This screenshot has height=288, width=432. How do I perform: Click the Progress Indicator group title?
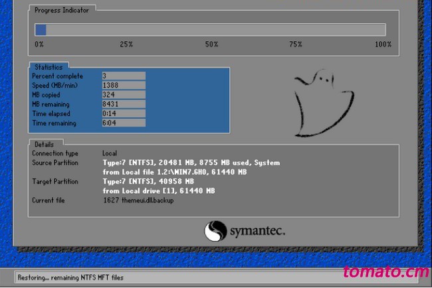[x=62, y=10]
